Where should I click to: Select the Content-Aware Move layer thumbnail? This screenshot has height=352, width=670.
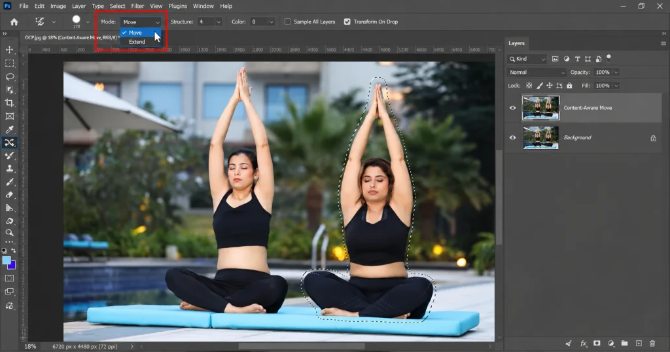click(540, 108)
